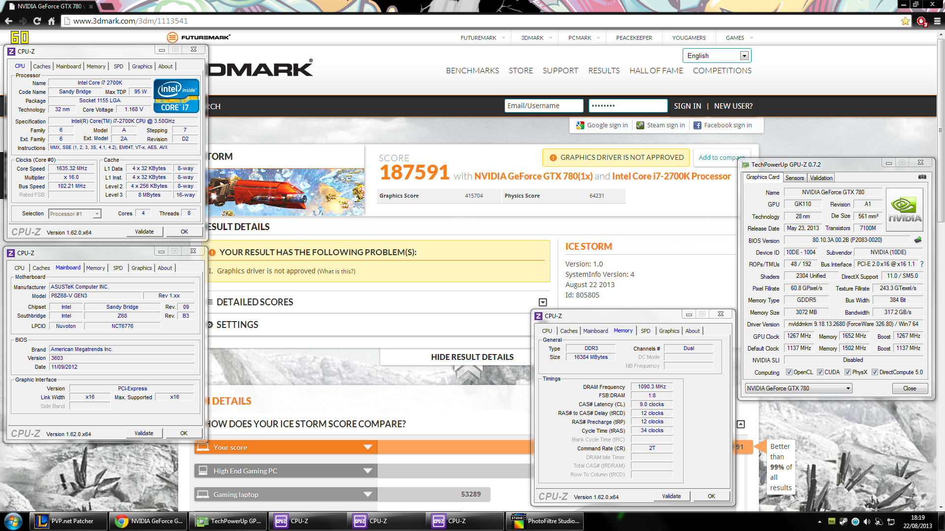Click the Bus Interface question mark in GPU-Z
This screenshot has width=945, height=531.
[922, 264]
